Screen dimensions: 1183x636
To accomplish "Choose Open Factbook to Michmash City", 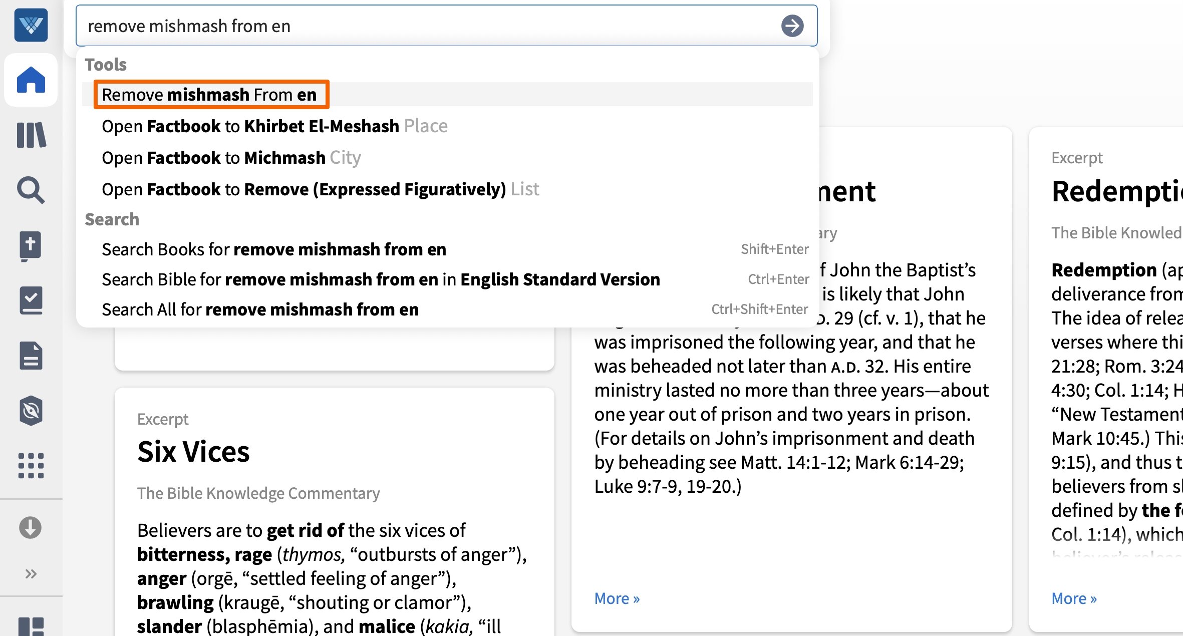I will pyautogui.click(x=231, y=158).
